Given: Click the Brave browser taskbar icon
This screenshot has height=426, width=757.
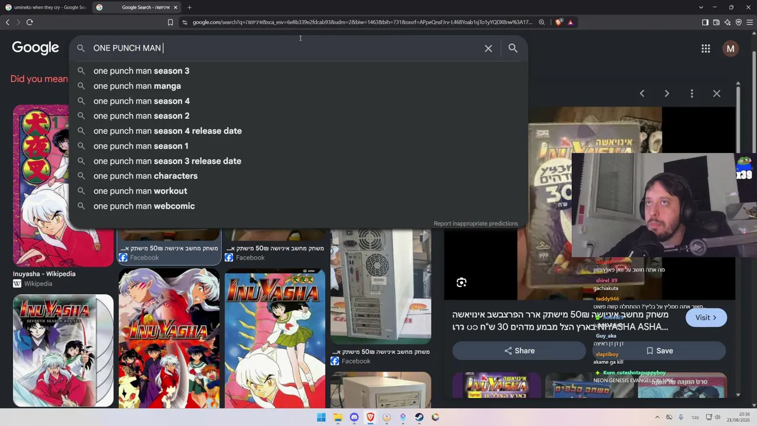Looking at the screenshot, I should 370,417.
